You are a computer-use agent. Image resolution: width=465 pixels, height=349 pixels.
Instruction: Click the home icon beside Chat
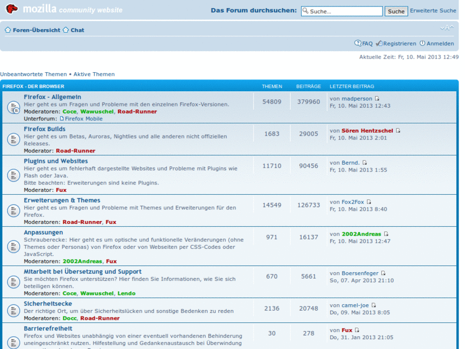pyautogui.click(x=66, y=30)
